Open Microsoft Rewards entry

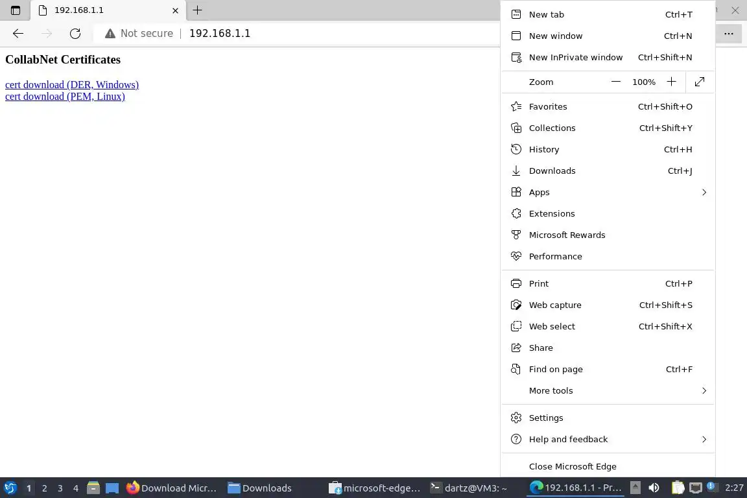[x=608, y=235]
